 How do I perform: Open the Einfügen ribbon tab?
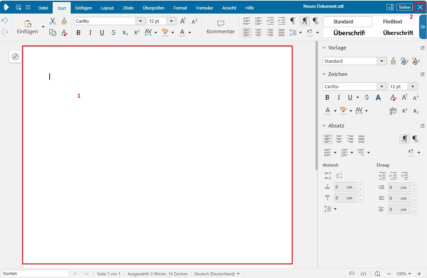83,8
